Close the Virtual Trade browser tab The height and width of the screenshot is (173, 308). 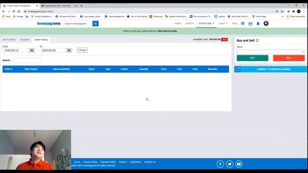point(37,6)
